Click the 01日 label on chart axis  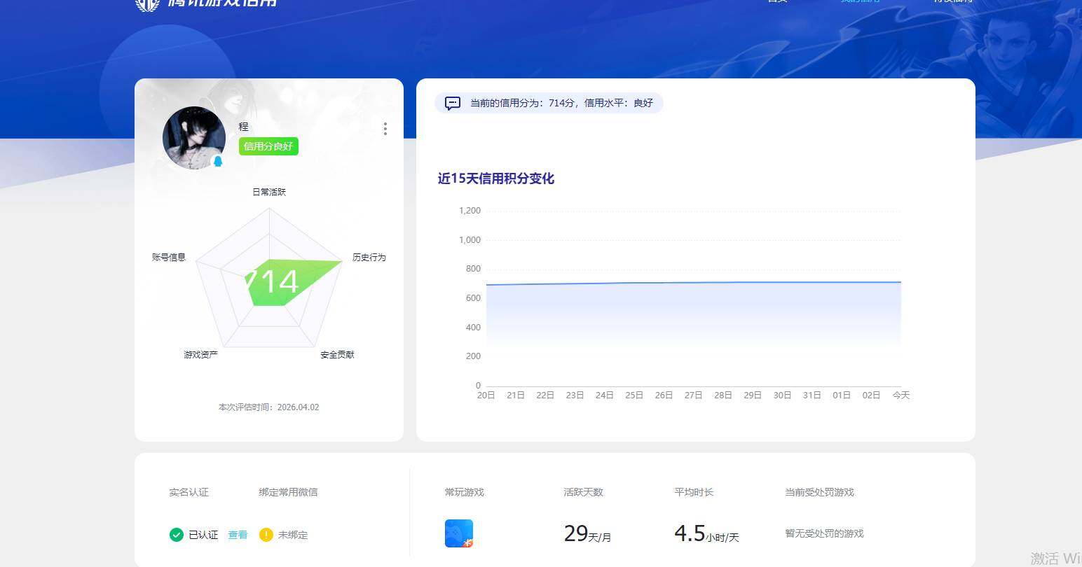[842, 395]
